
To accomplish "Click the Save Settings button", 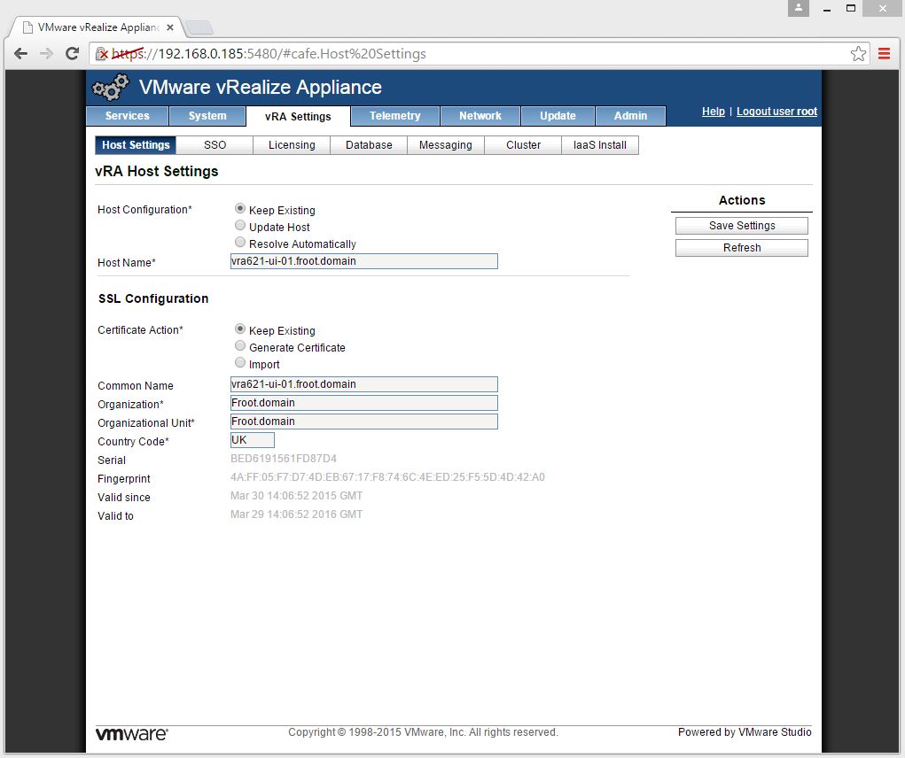I will tap(741, 225).
